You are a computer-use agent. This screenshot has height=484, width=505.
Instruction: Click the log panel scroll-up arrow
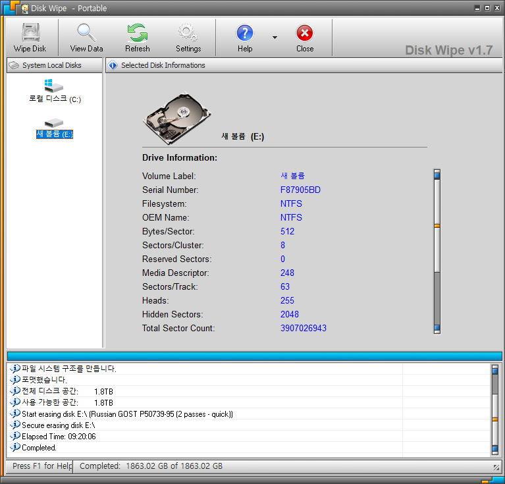495,369
